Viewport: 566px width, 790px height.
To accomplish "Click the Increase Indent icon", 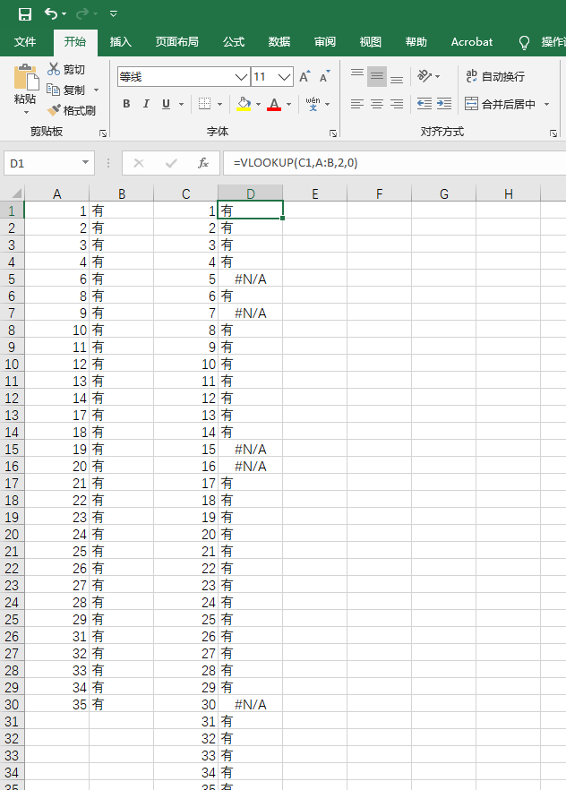I will point(444,104).
